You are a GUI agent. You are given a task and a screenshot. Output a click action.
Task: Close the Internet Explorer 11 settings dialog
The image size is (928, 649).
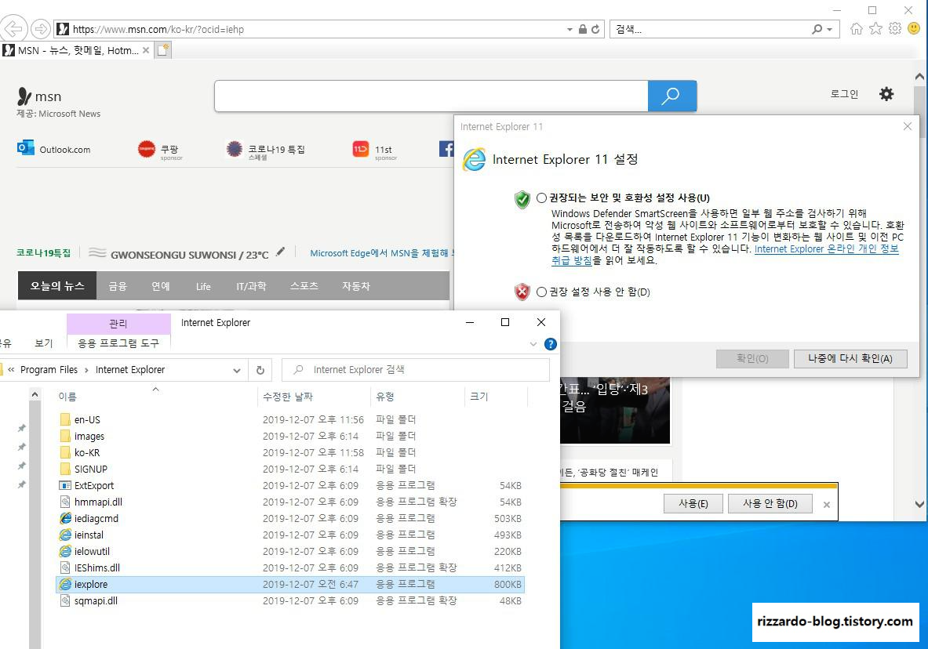[x=908, y=127]
